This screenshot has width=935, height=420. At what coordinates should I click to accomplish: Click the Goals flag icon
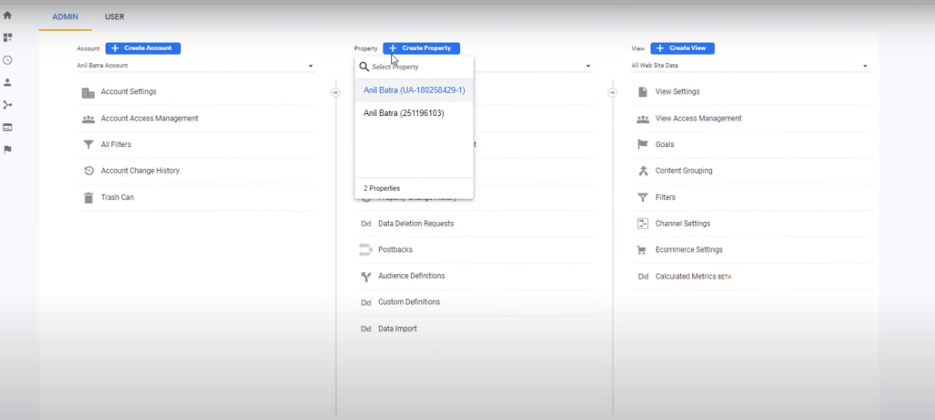[x=643, y=144]
